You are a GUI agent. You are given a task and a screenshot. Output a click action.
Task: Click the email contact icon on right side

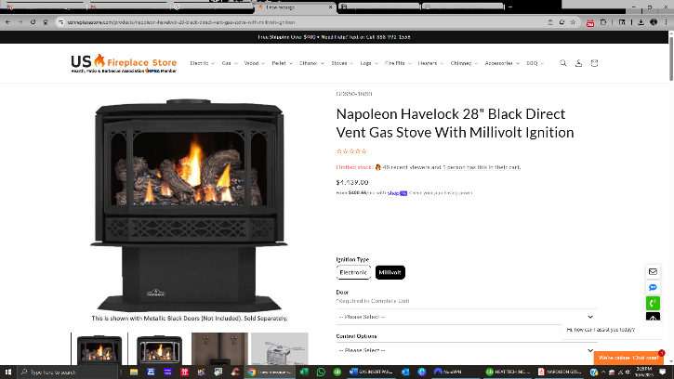tap(653, 271)
